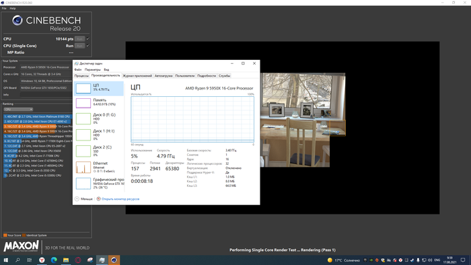Open the weather widget showing 17°C
This screenshot has width=471, height=265.
tap(344, 260)
